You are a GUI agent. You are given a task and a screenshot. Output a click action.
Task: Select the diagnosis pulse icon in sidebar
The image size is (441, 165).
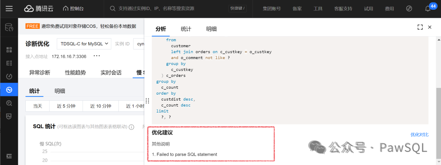[9, 90]
